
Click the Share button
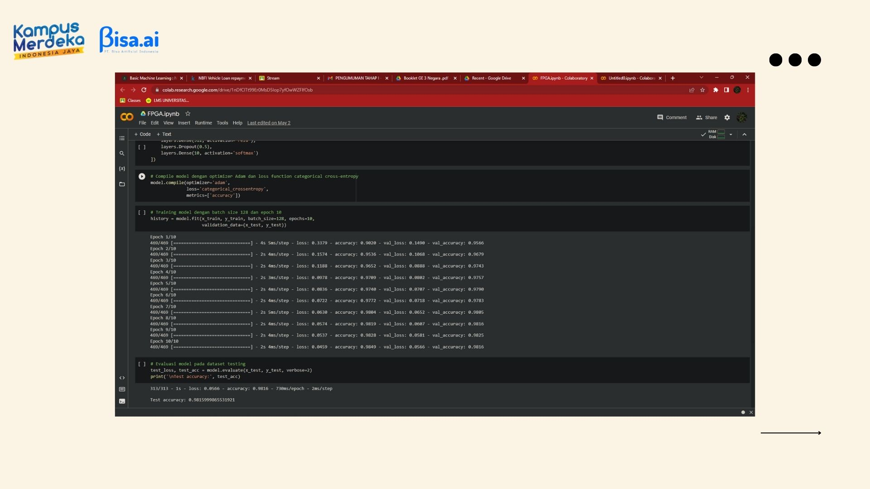tap(707, 118)
